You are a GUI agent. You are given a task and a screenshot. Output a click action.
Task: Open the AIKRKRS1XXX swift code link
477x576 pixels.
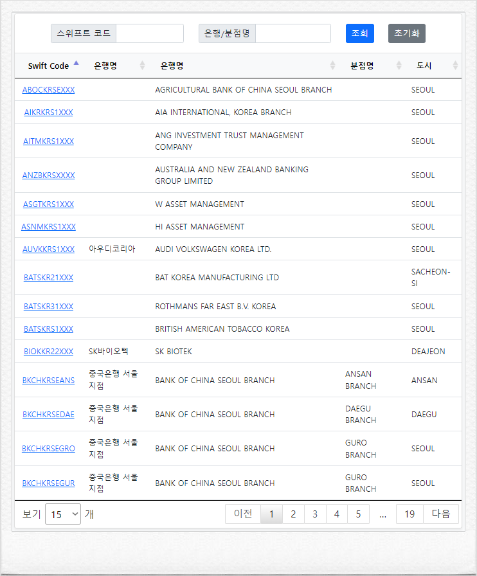point(48,112)
